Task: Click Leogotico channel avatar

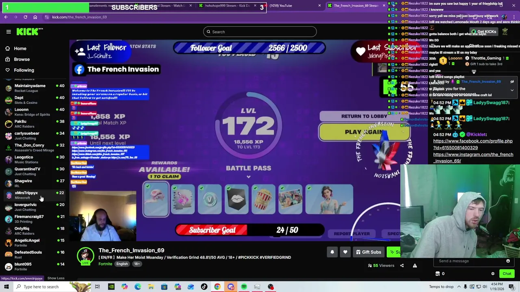Action: [x=9, y=159]
